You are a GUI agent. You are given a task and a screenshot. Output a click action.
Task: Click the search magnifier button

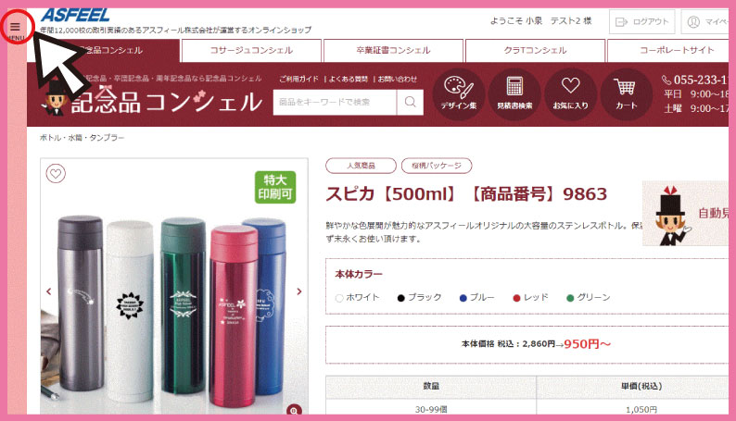410,102
